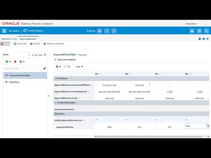The width and height of the screenshot is (211, 158).
Task: Click the cut/scissors icon in the Rules panel
Action: tap(21, 61)
